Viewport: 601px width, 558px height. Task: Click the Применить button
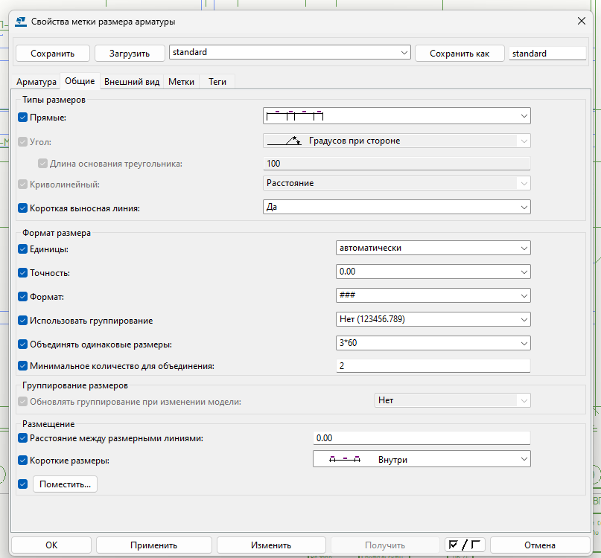[x=153, y=545]
